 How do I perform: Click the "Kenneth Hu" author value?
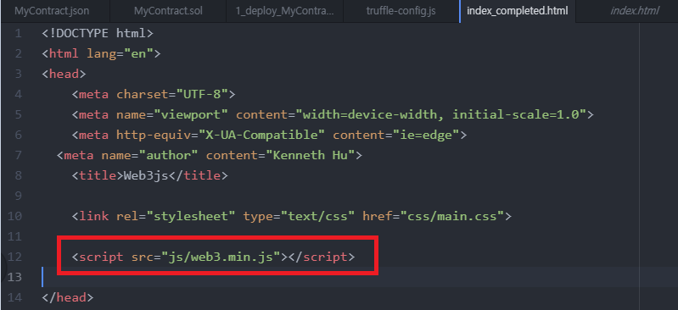tap(310, 156)
